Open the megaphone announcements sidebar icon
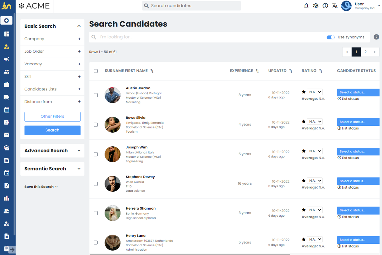The width and height of the screenshot is (382, 255). pos(7,59)
